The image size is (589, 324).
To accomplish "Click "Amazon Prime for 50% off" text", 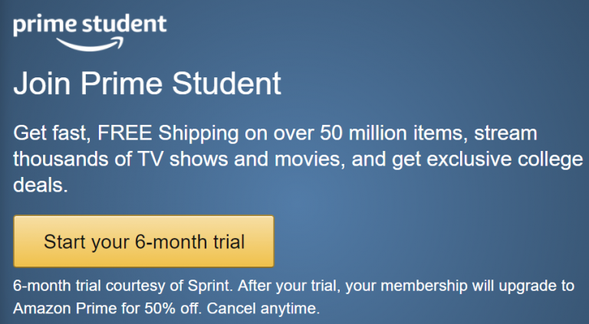I will [107, 309].
